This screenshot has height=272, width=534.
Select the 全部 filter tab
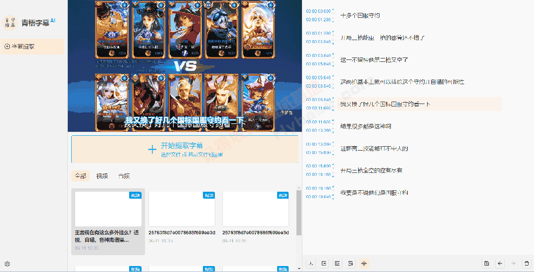point(80,176)
